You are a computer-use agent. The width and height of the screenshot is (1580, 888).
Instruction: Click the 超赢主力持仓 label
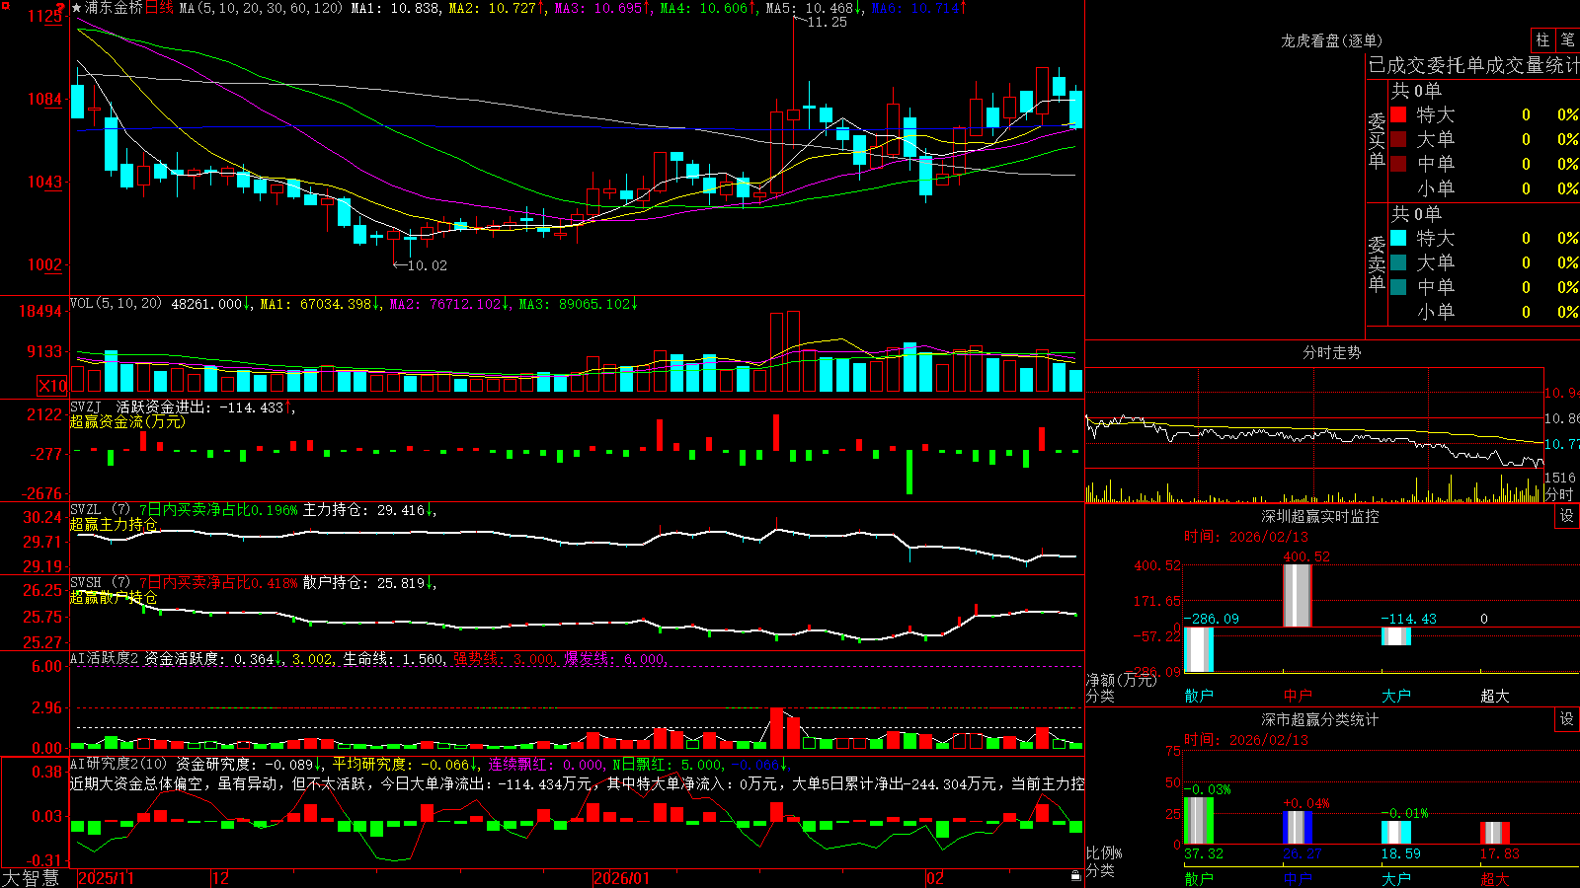[114, 524]
